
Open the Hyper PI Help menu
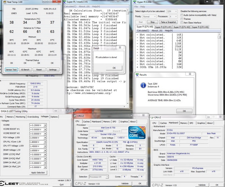(x=143, y=7)
